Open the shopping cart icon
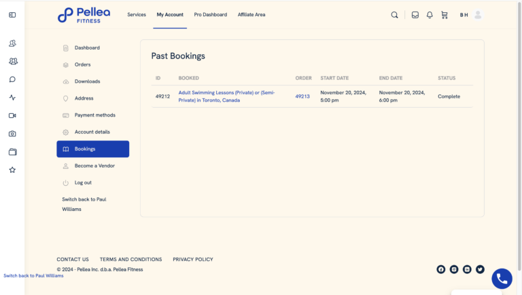This screenshot has height=295, width=522. [x=445, y=15]
